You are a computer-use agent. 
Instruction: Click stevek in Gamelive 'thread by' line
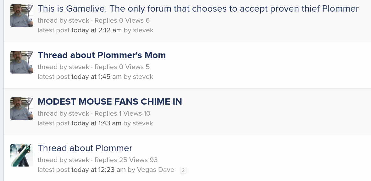point(79,20)
